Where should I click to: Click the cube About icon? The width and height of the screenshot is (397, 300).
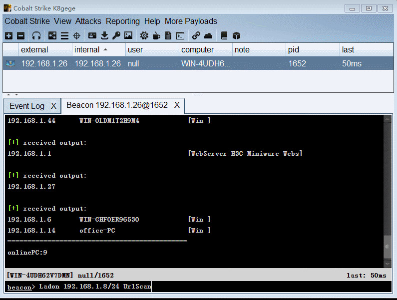236,36
